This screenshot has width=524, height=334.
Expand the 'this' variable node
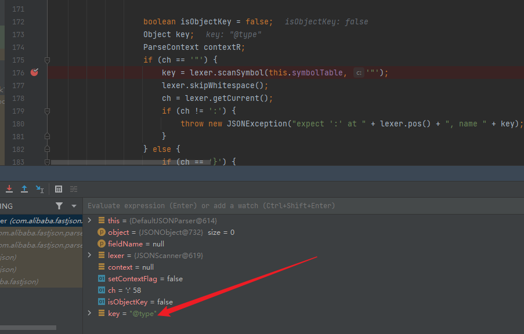click(89, 220)
